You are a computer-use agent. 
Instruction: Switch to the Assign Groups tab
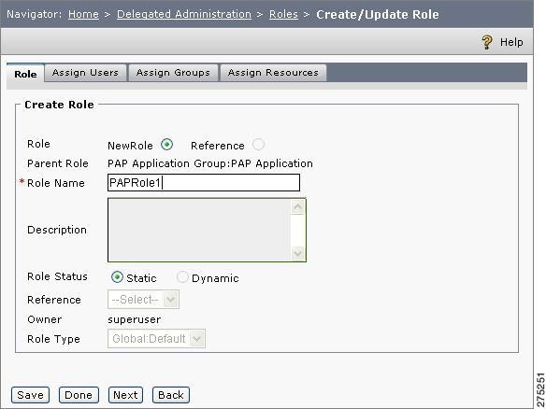tap(173, 73)
